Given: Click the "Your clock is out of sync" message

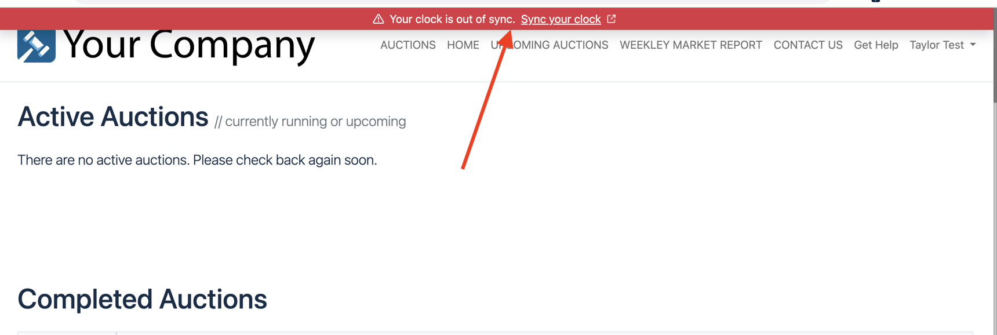Looking at the screenshot, I should tap(452, 19).
